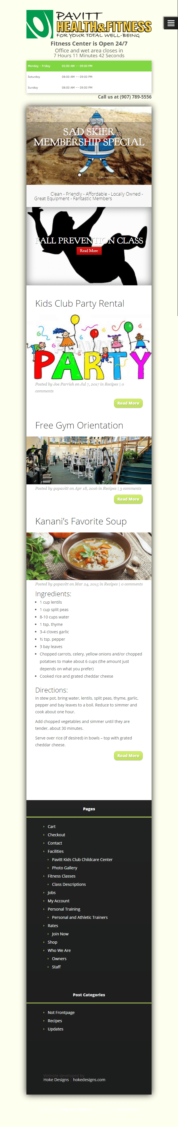Select the first slider pagination dot

pos(80,175)
